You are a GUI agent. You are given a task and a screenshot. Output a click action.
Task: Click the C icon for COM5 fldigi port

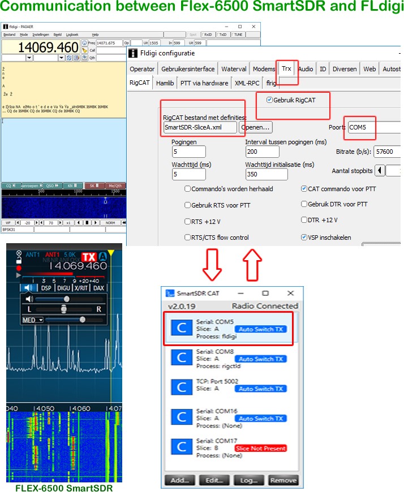click(x=182, y=328)
